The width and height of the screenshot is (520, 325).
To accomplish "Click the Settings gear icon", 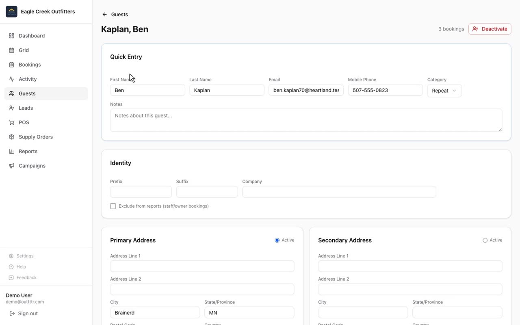I will click(x=11, y=256).
